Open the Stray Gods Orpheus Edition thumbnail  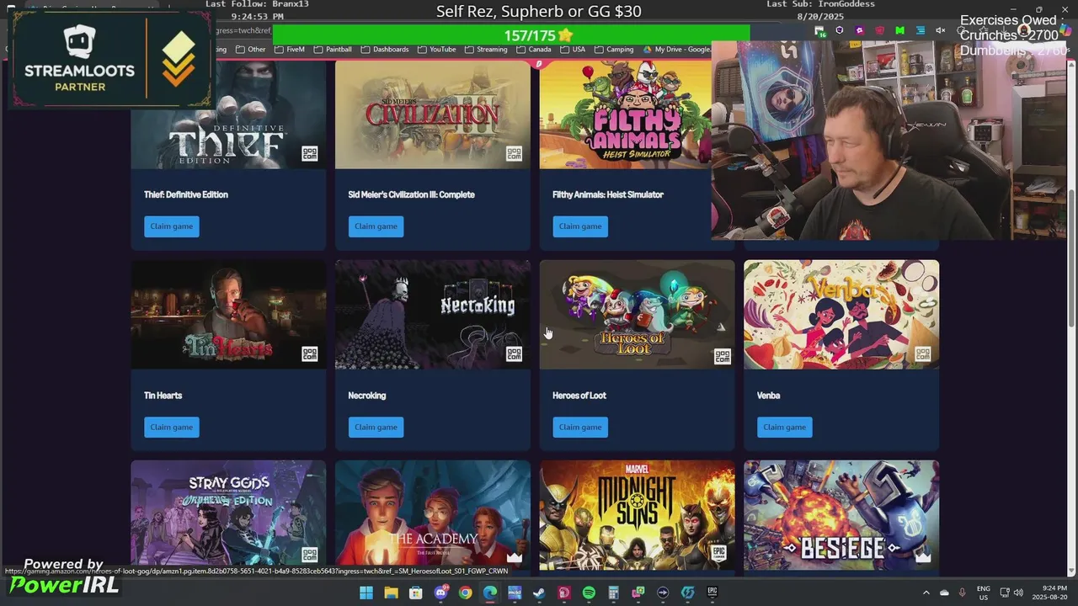pos(228,513)
